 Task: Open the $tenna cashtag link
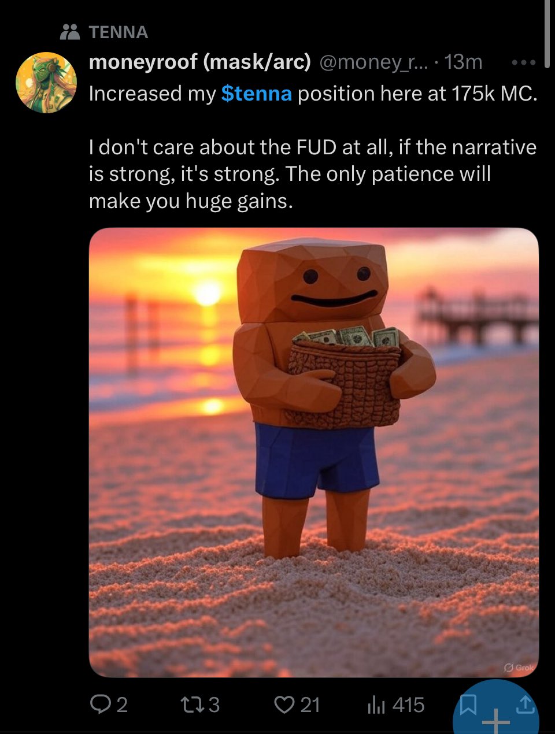coord(256,94)
